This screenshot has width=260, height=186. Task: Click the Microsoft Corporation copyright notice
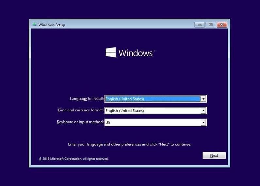coord(73,159)
